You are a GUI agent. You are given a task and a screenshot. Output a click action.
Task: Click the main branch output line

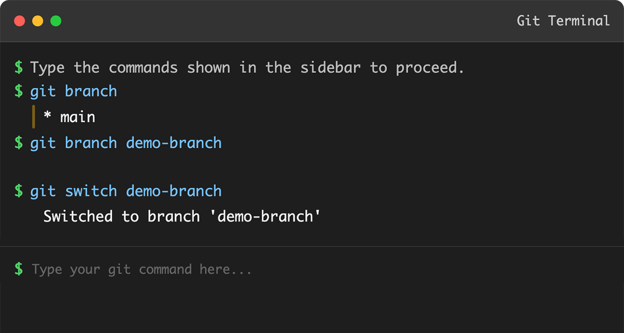click(70, 117)
